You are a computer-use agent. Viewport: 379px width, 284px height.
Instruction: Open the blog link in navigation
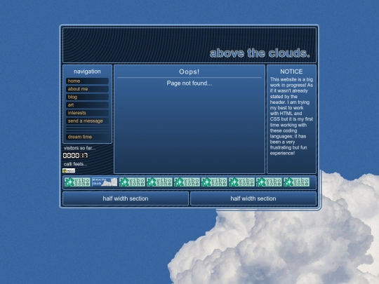click(x=87, y=97)
